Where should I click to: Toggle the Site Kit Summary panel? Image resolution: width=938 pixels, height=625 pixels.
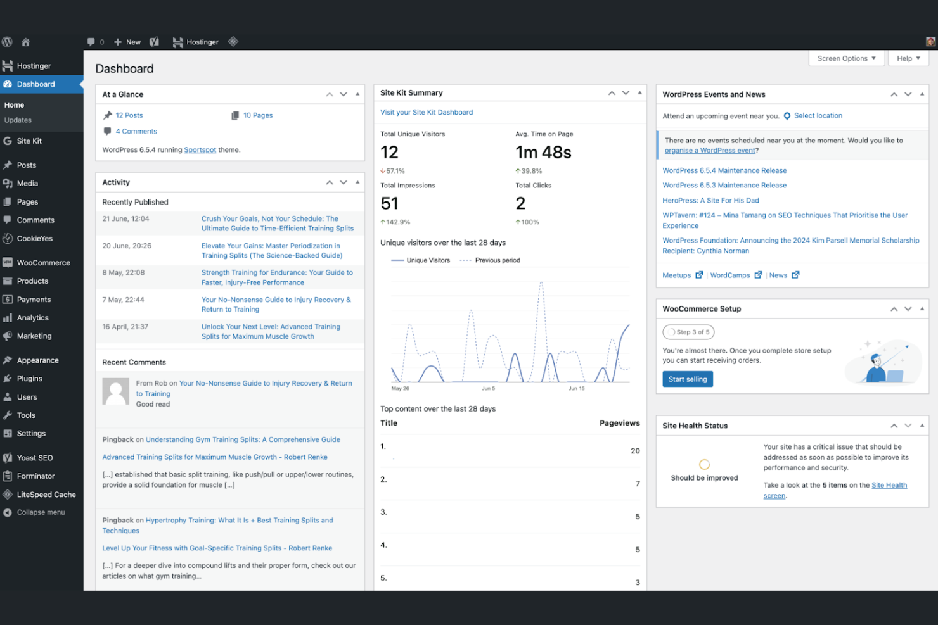(639, 93)
